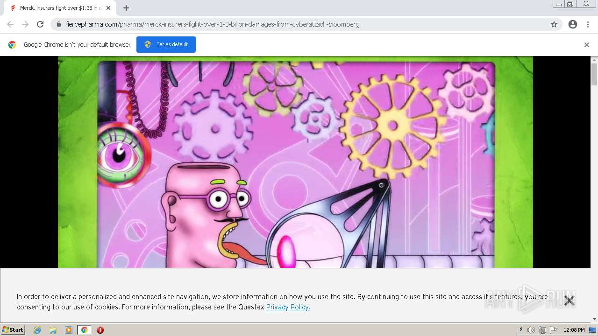This screenshot has width=598, height=336.
Task: Show hidden system tray icons
Action: (x=521, y=330)
